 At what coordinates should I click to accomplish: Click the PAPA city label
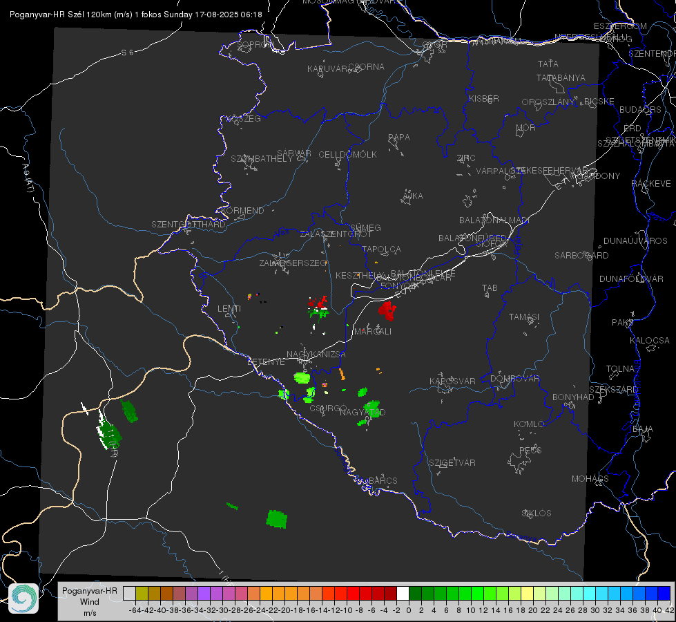pyautogui.click(x=399, y=138)
